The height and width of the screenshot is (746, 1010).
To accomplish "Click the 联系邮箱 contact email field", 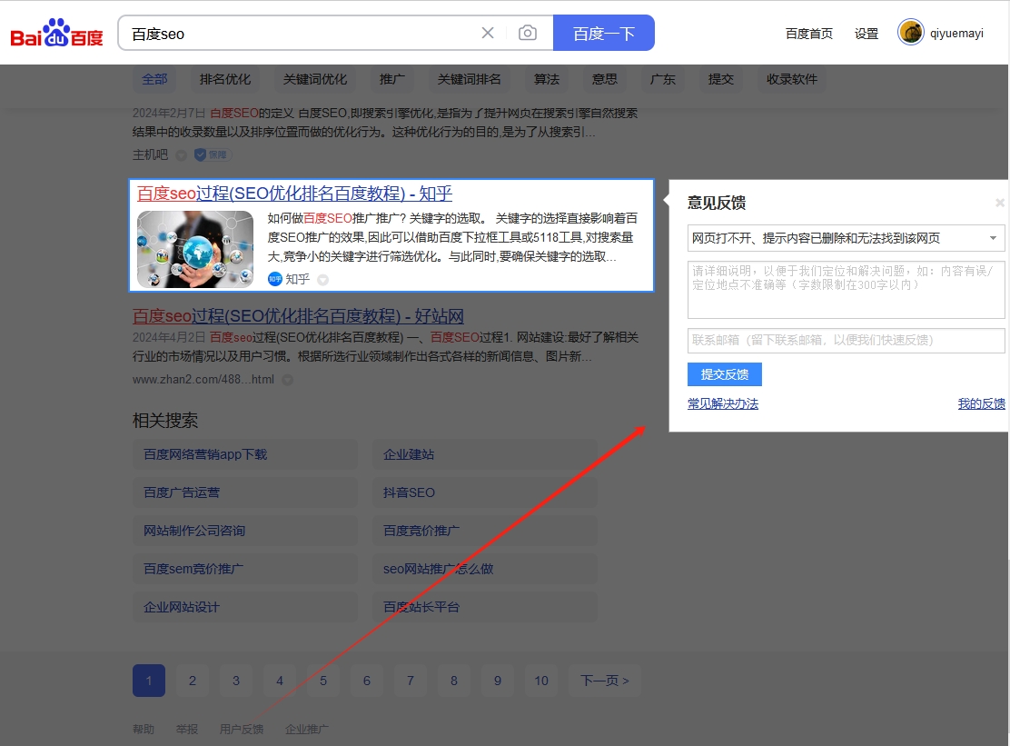I will point(846,340).
